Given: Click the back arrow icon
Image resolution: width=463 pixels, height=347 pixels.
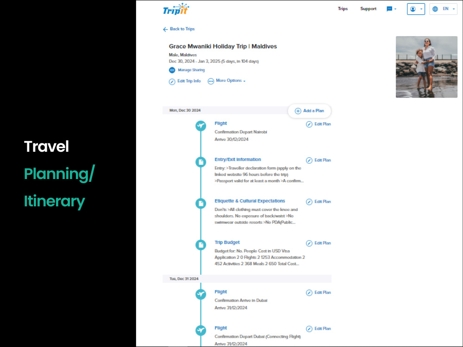Looking at the screenshot, I should pos(165,29).
